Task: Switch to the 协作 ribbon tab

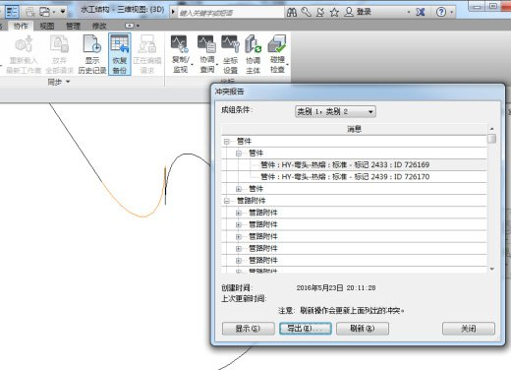Action: click(21, 26)
